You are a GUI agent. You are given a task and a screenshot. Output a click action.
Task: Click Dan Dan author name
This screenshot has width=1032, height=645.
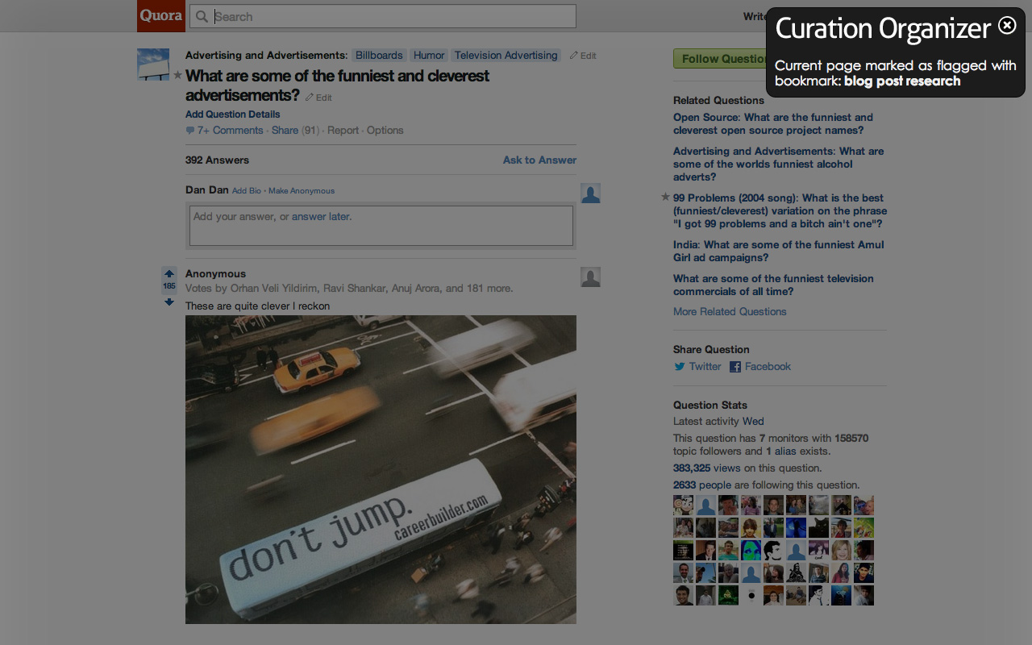tap(207, 189)
